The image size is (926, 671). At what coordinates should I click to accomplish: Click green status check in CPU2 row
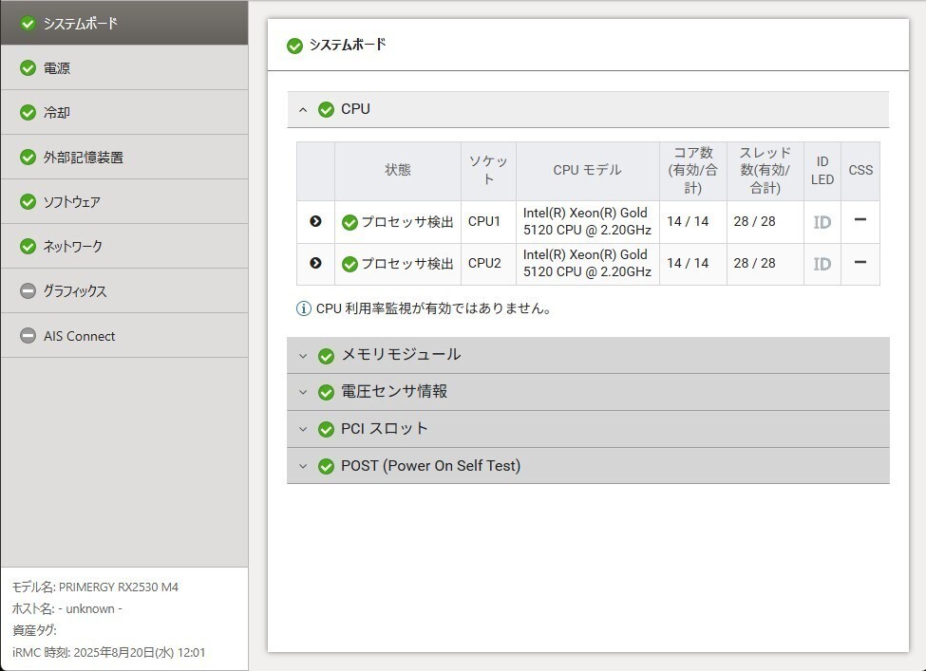[x=350, y=264]
